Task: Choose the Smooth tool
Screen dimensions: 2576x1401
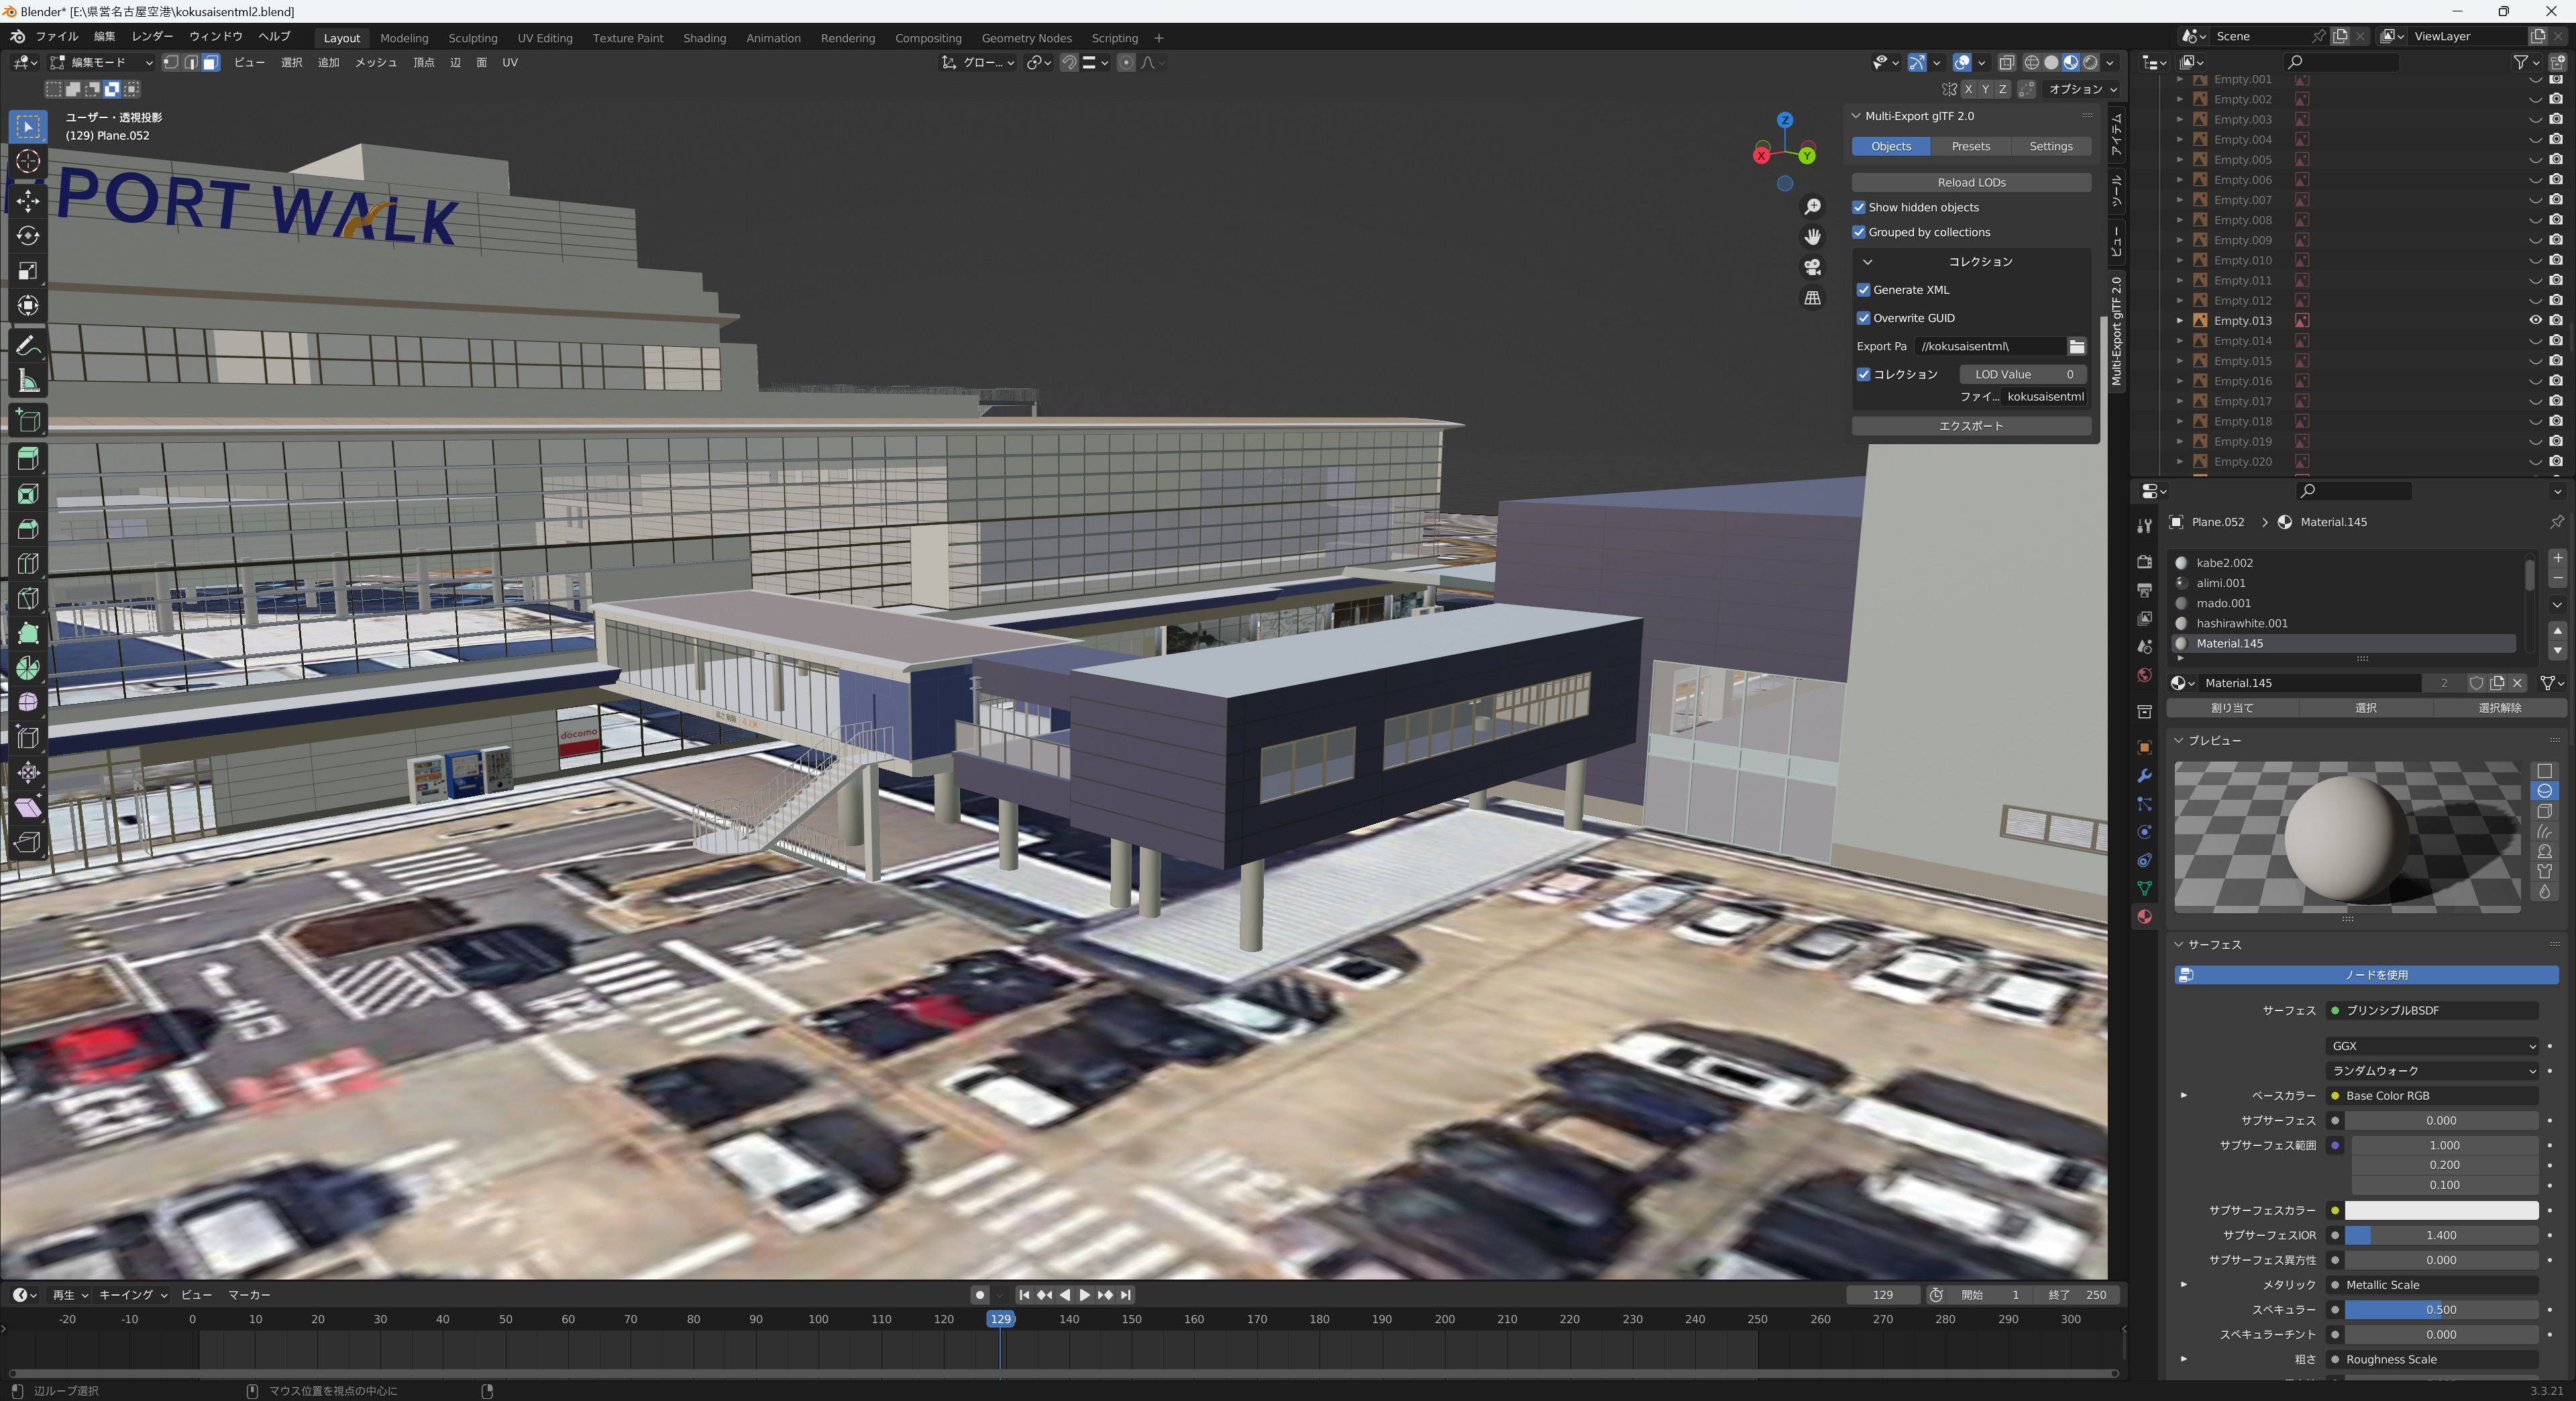Action: pyautogui.click(x=28, y=703)
